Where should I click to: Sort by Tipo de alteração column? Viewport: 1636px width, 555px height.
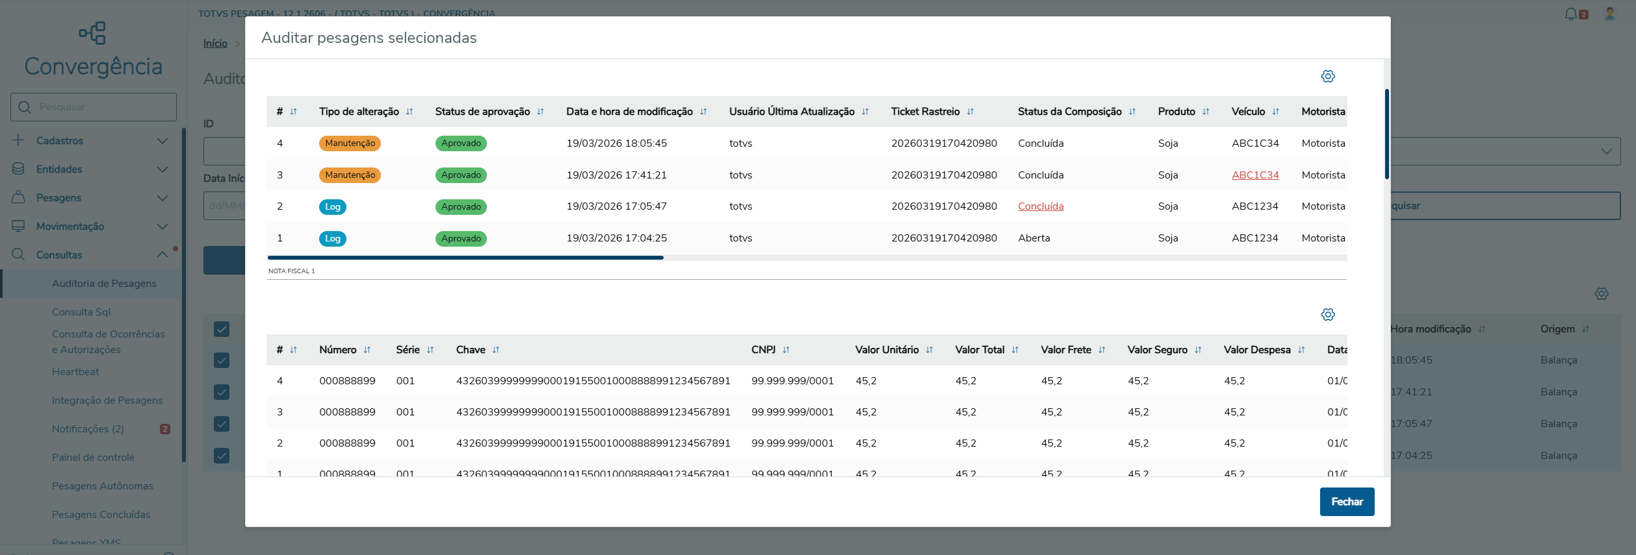pos(409,112)
